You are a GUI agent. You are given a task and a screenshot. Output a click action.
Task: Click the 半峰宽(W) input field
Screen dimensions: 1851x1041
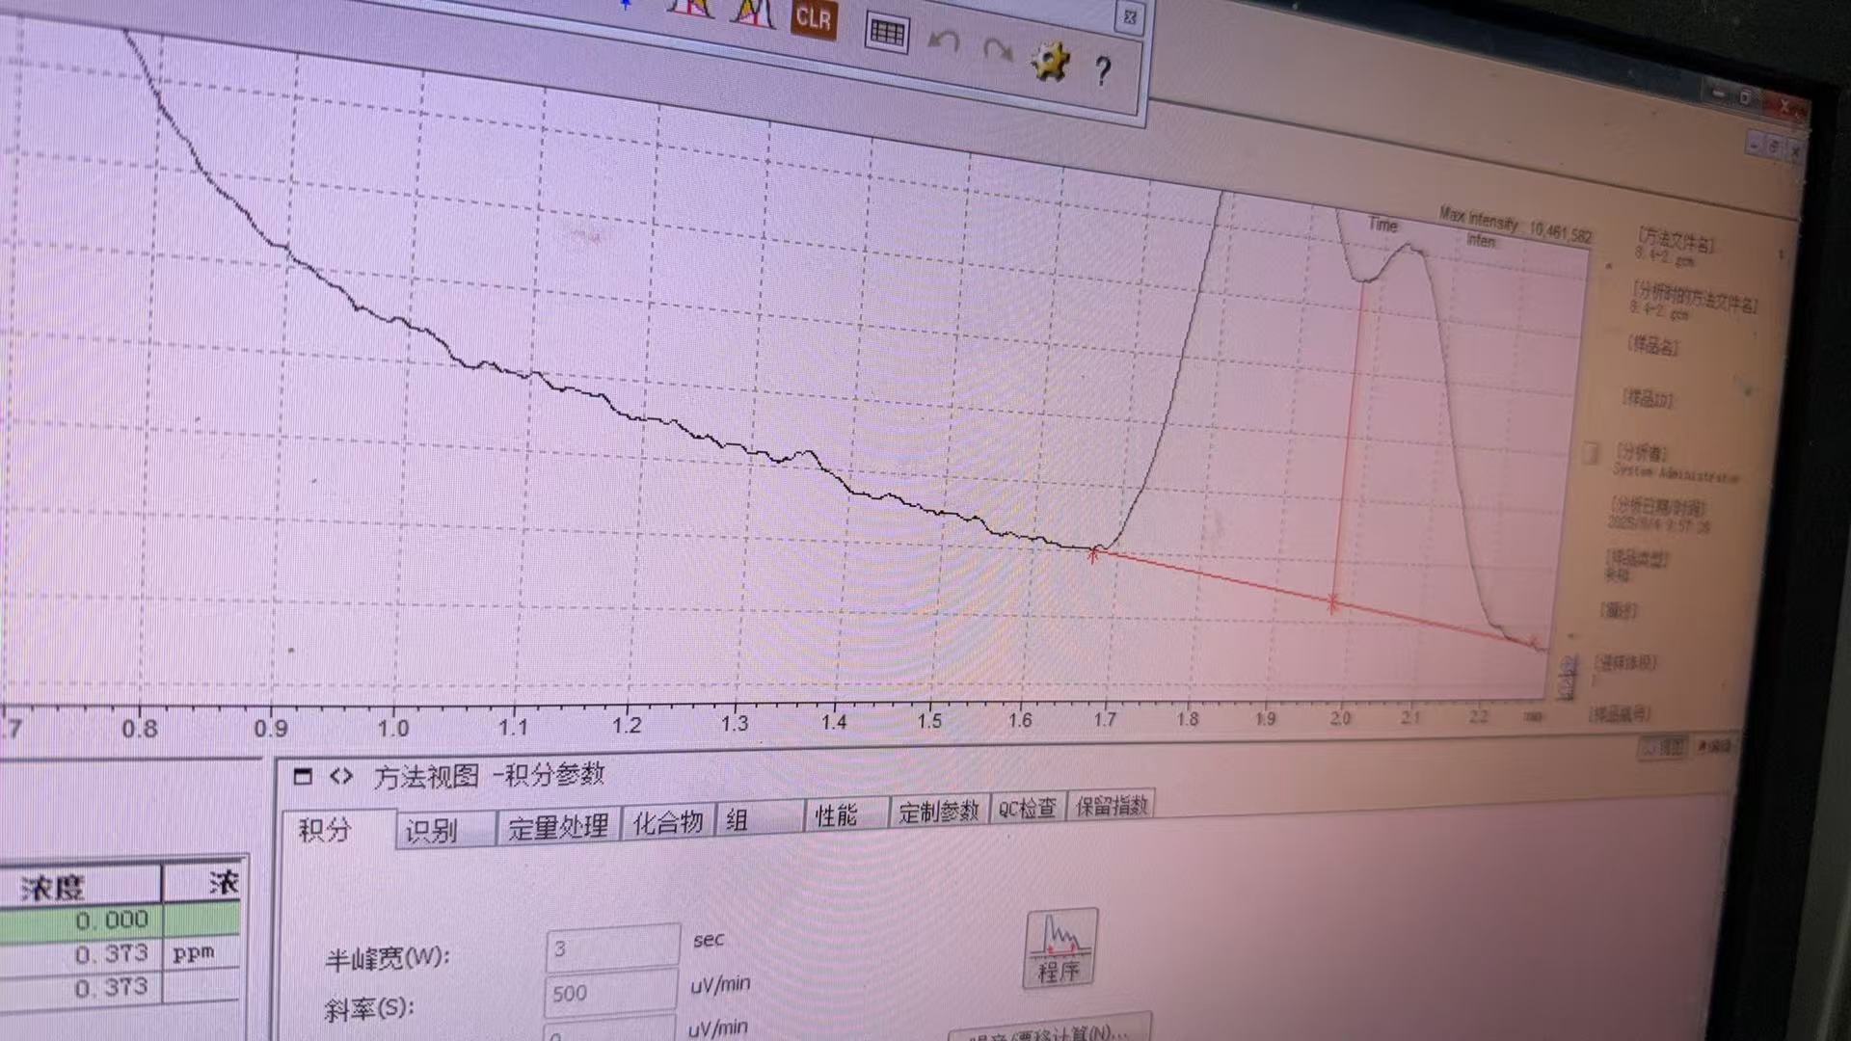click(x=612, y=948)
